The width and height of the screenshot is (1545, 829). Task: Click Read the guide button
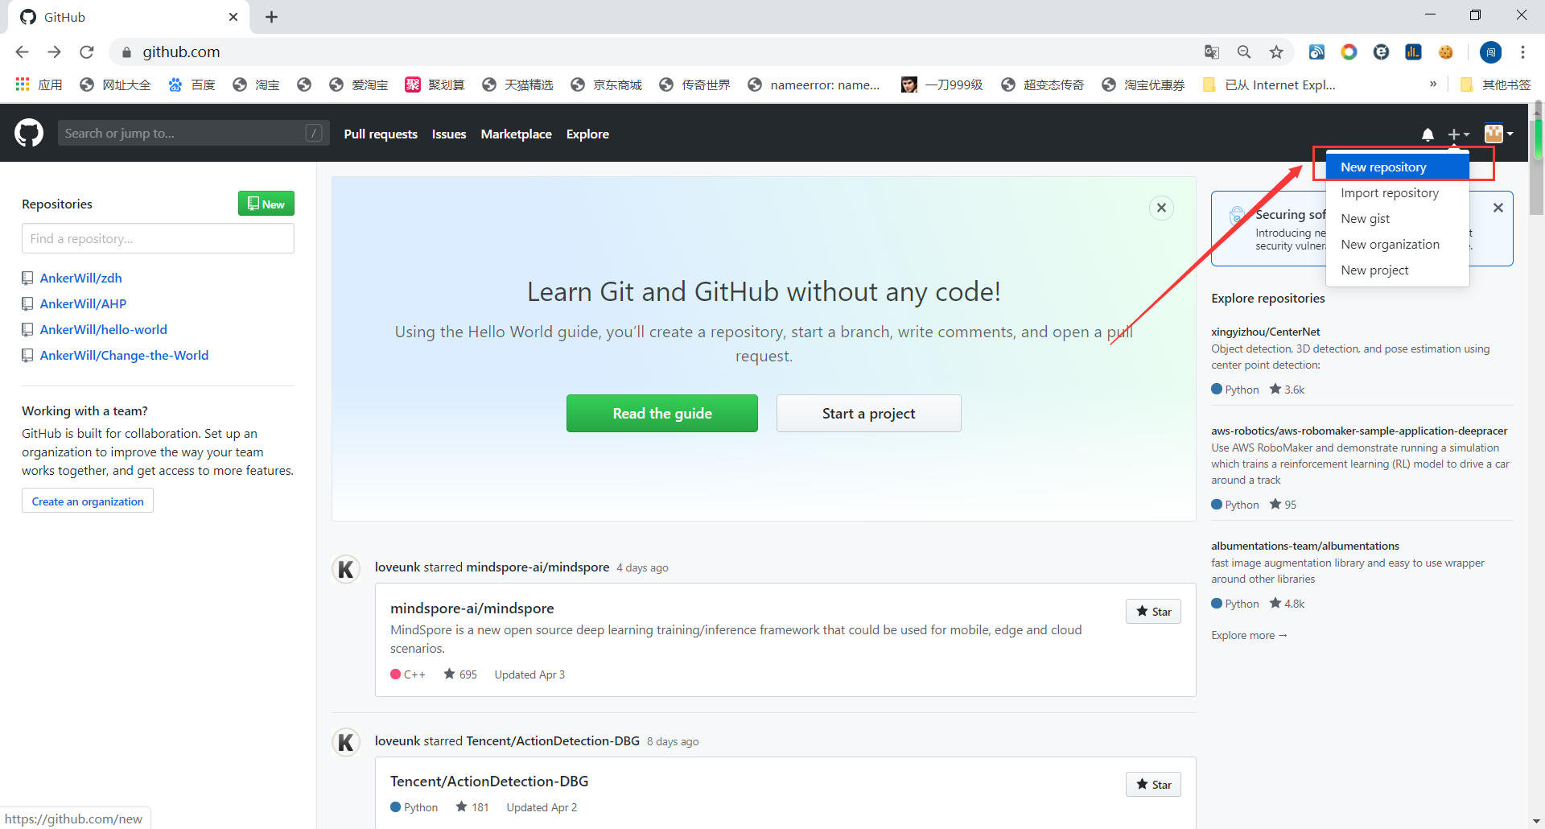coord(662,413)
